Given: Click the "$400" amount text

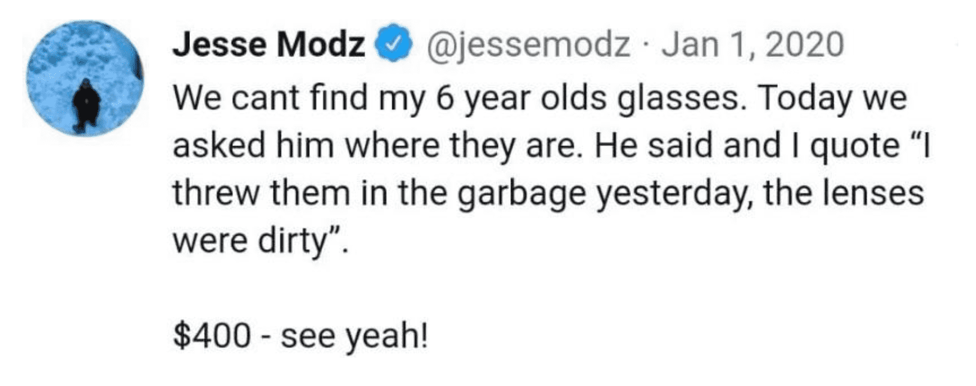Looking at the screenshot, I should pos(212,336).
